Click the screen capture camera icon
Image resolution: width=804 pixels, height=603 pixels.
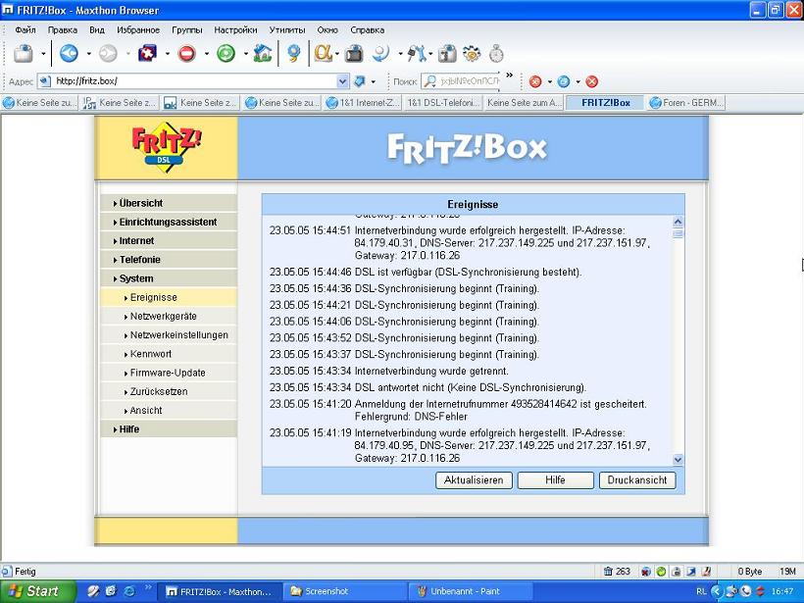(354, 53)
